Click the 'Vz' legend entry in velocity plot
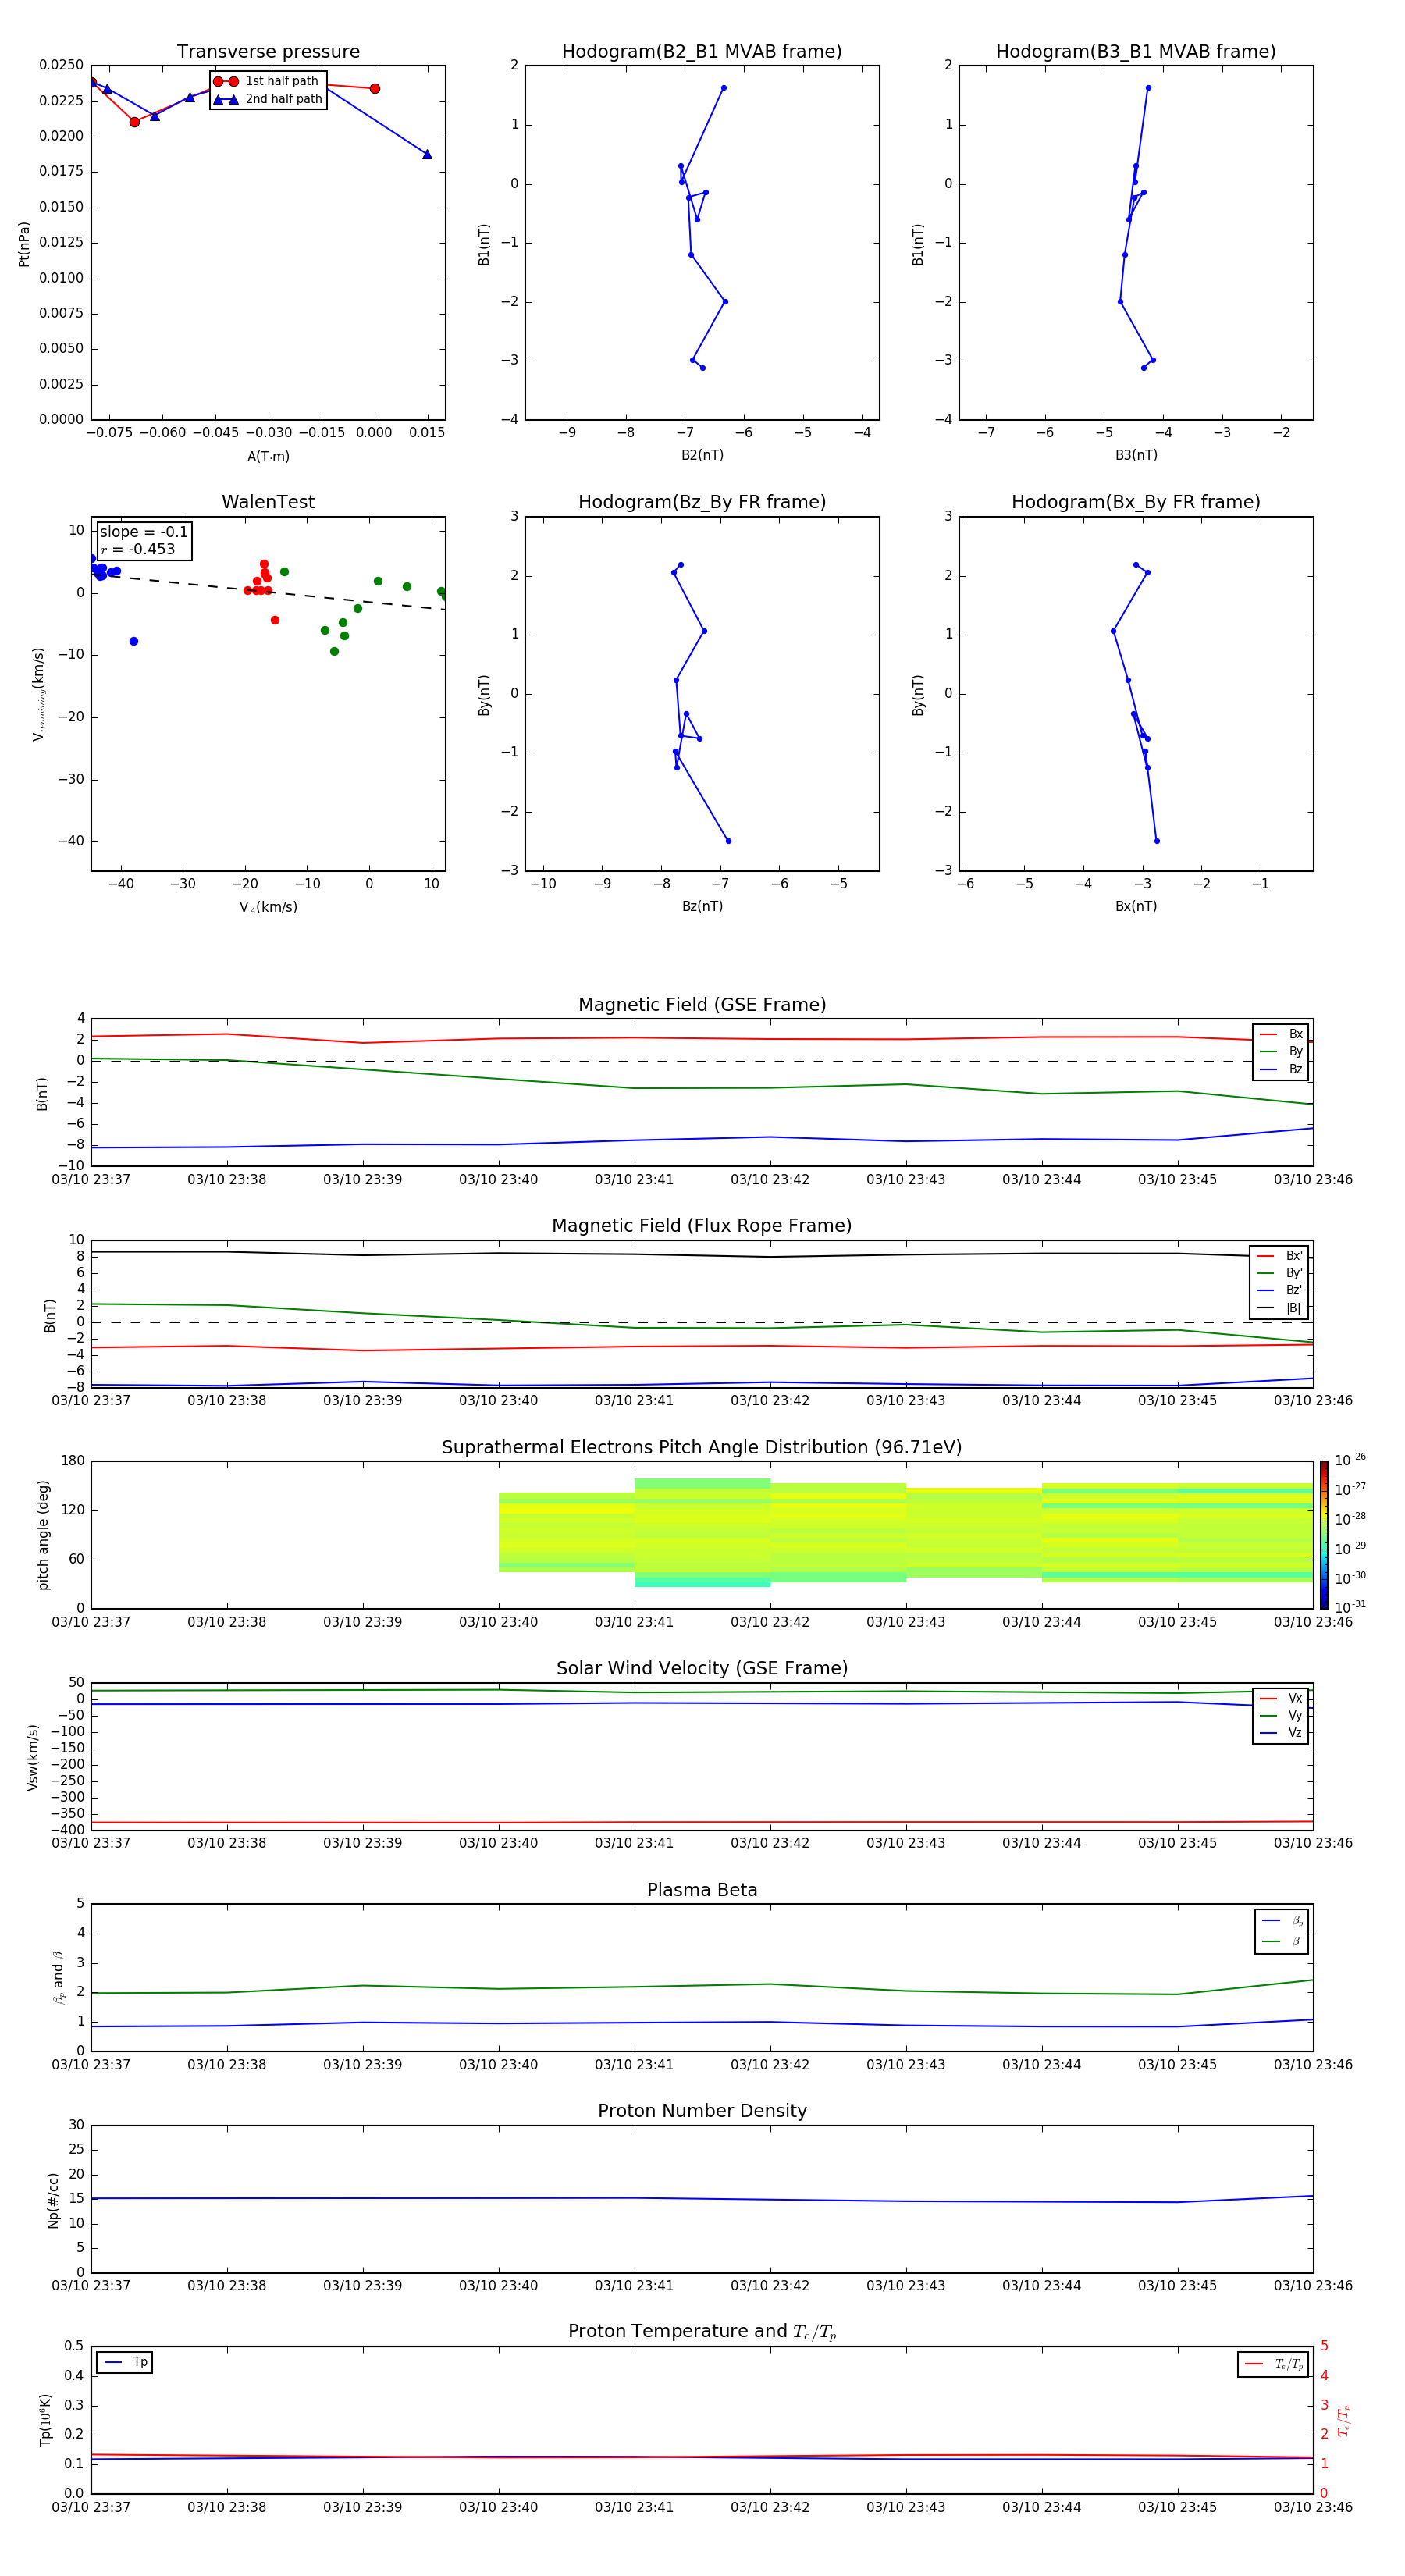 [1281, 1732]
